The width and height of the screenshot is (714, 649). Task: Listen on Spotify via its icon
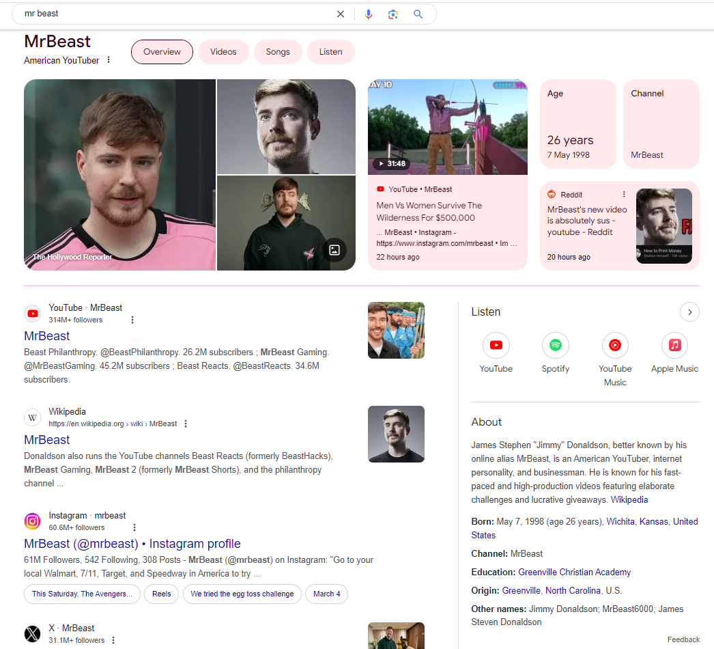click(556, 345)
